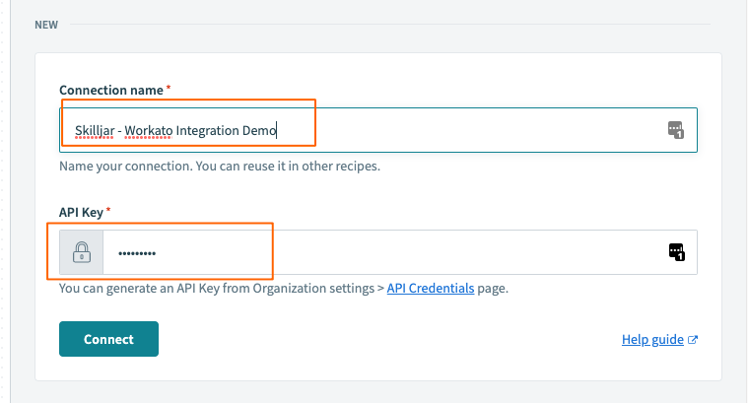Viewport: 748px width, 403px height.
Task: Click password manager icon in Connection name field
Action: point(675,130)
